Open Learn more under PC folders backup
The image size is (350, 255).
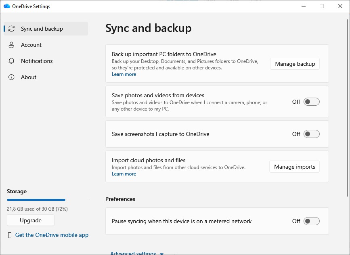[124, 74]
